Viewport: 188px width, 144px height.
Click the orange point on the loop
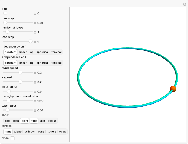point(173,89)
